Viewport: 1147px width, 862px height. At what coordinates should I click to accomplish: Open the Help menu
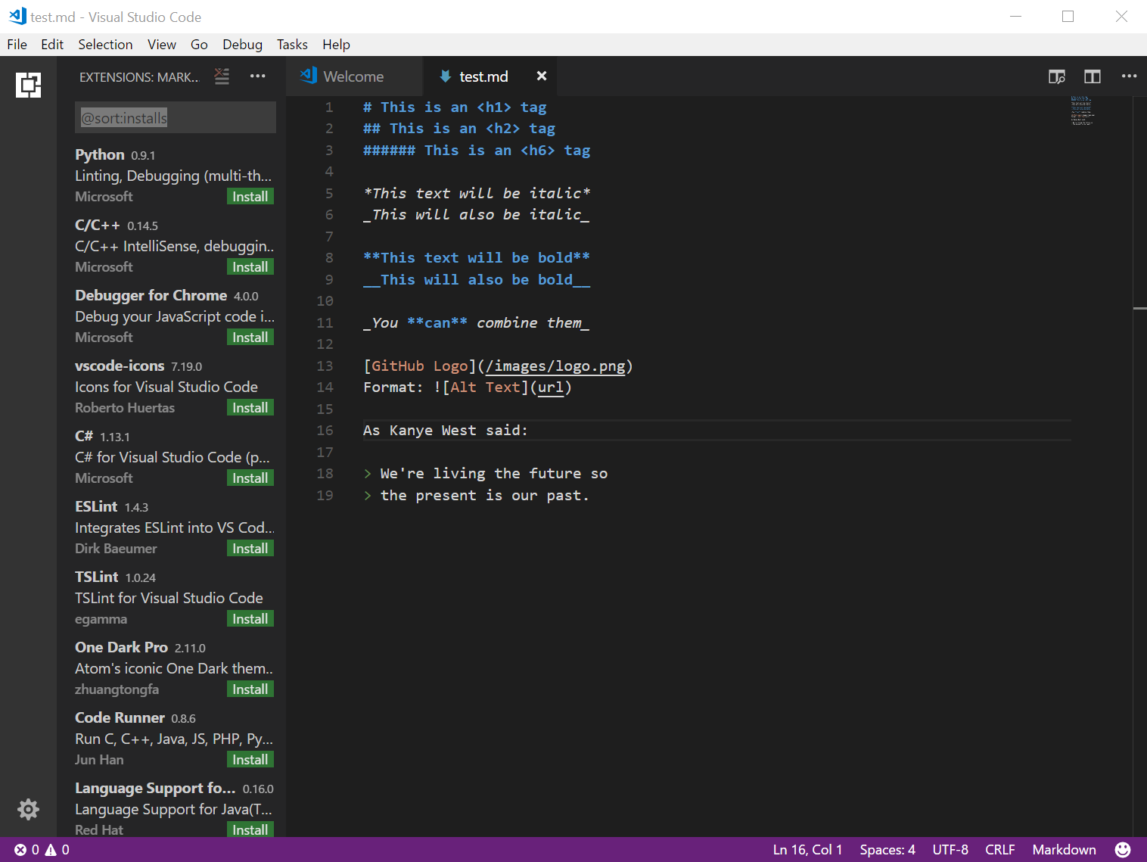pyautogui.click(x=336, y=45)
